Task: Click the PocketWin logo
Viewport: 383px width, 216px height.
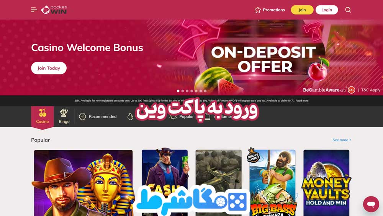Action: 54,10
